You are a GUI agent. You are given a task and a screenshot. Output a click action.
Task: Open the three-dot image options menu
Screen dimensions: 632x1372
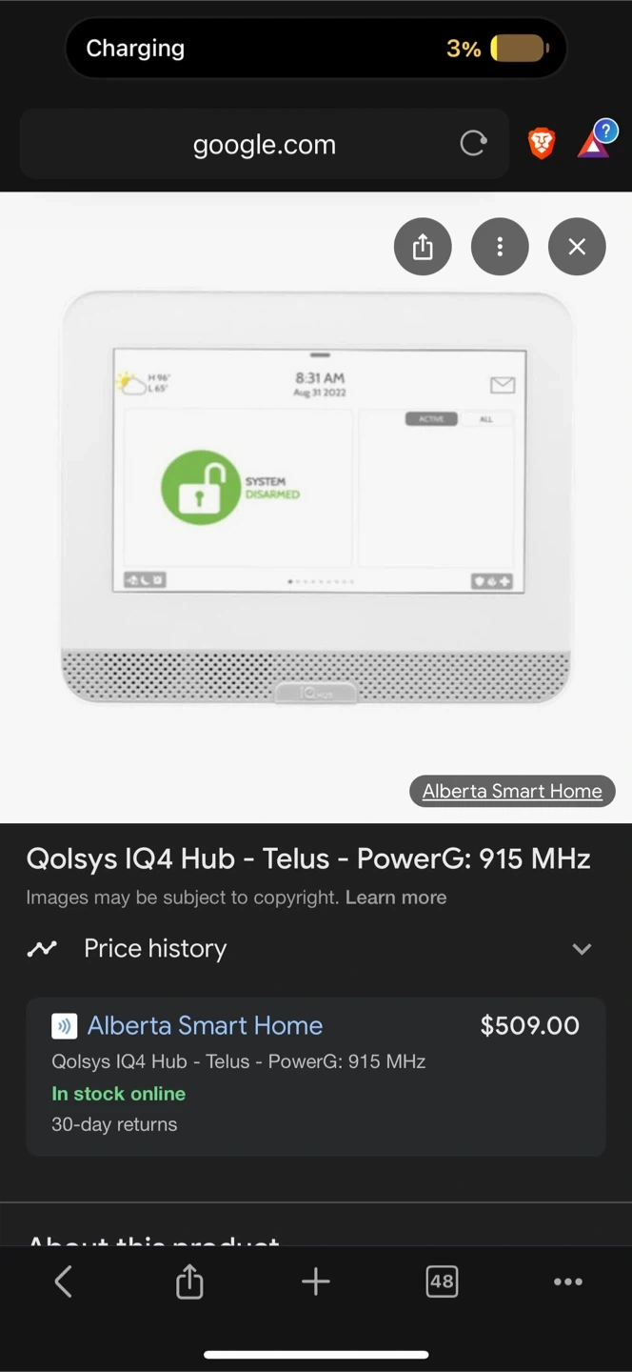click(x=500, y=247)
